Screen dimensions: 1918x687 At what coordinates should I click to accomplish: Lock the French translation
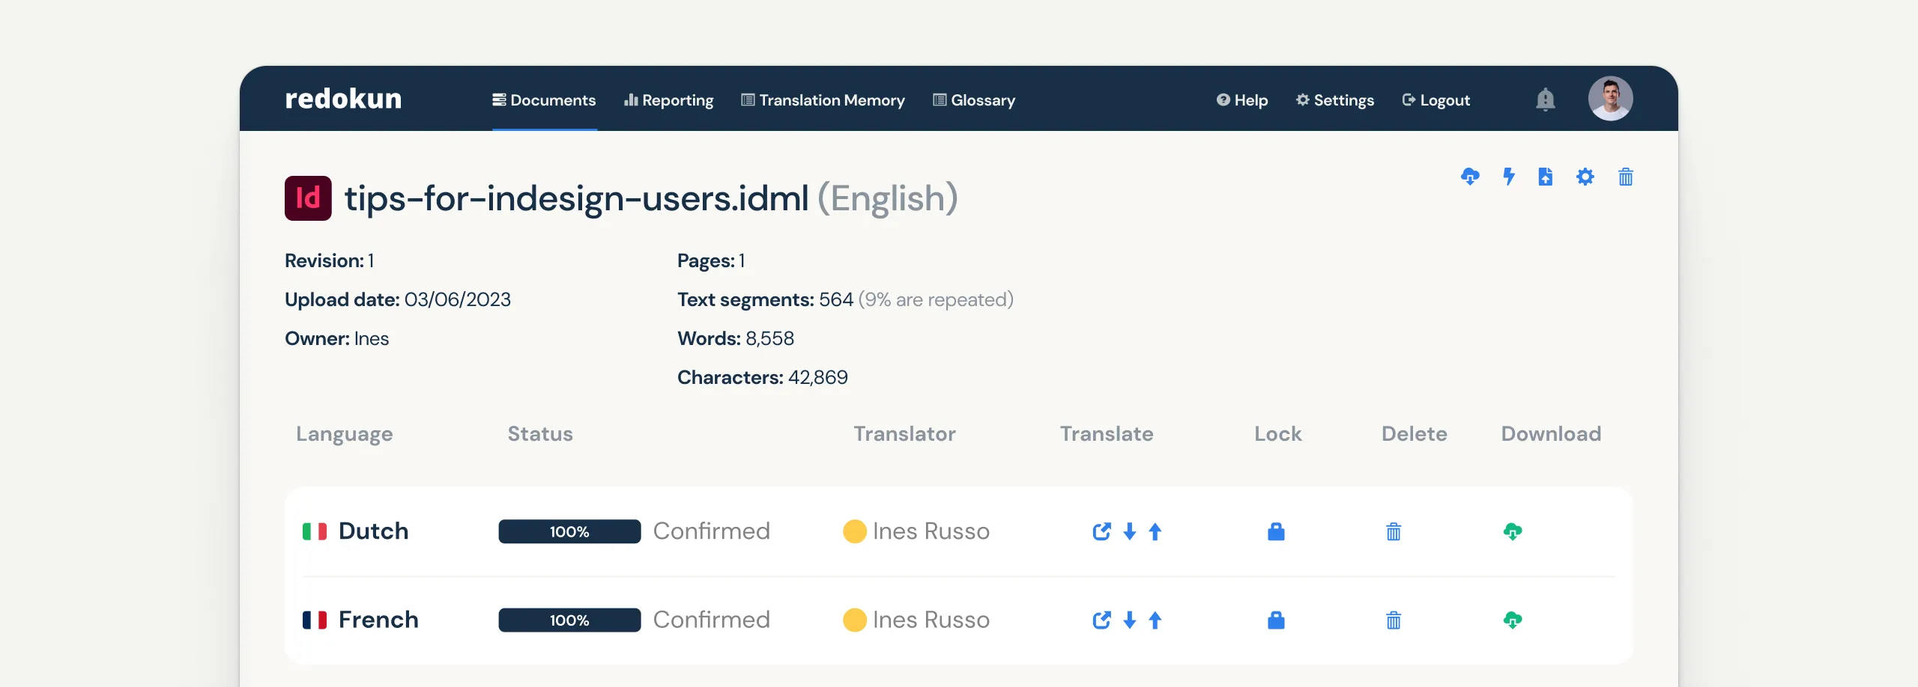click(x=1275, y=620)
